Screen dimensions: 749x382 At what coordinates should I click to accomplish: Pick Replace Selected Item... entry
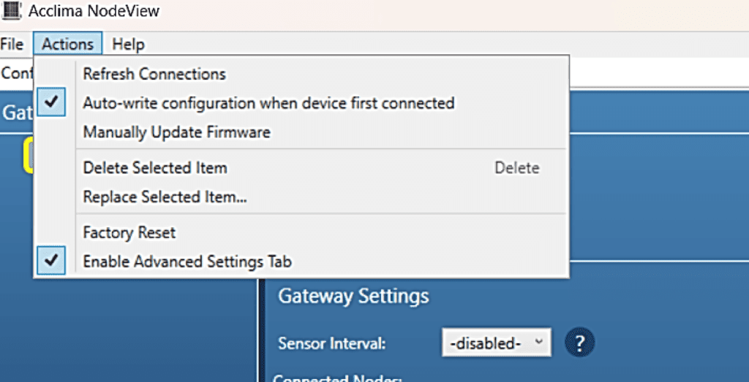(x=165, y=197)
